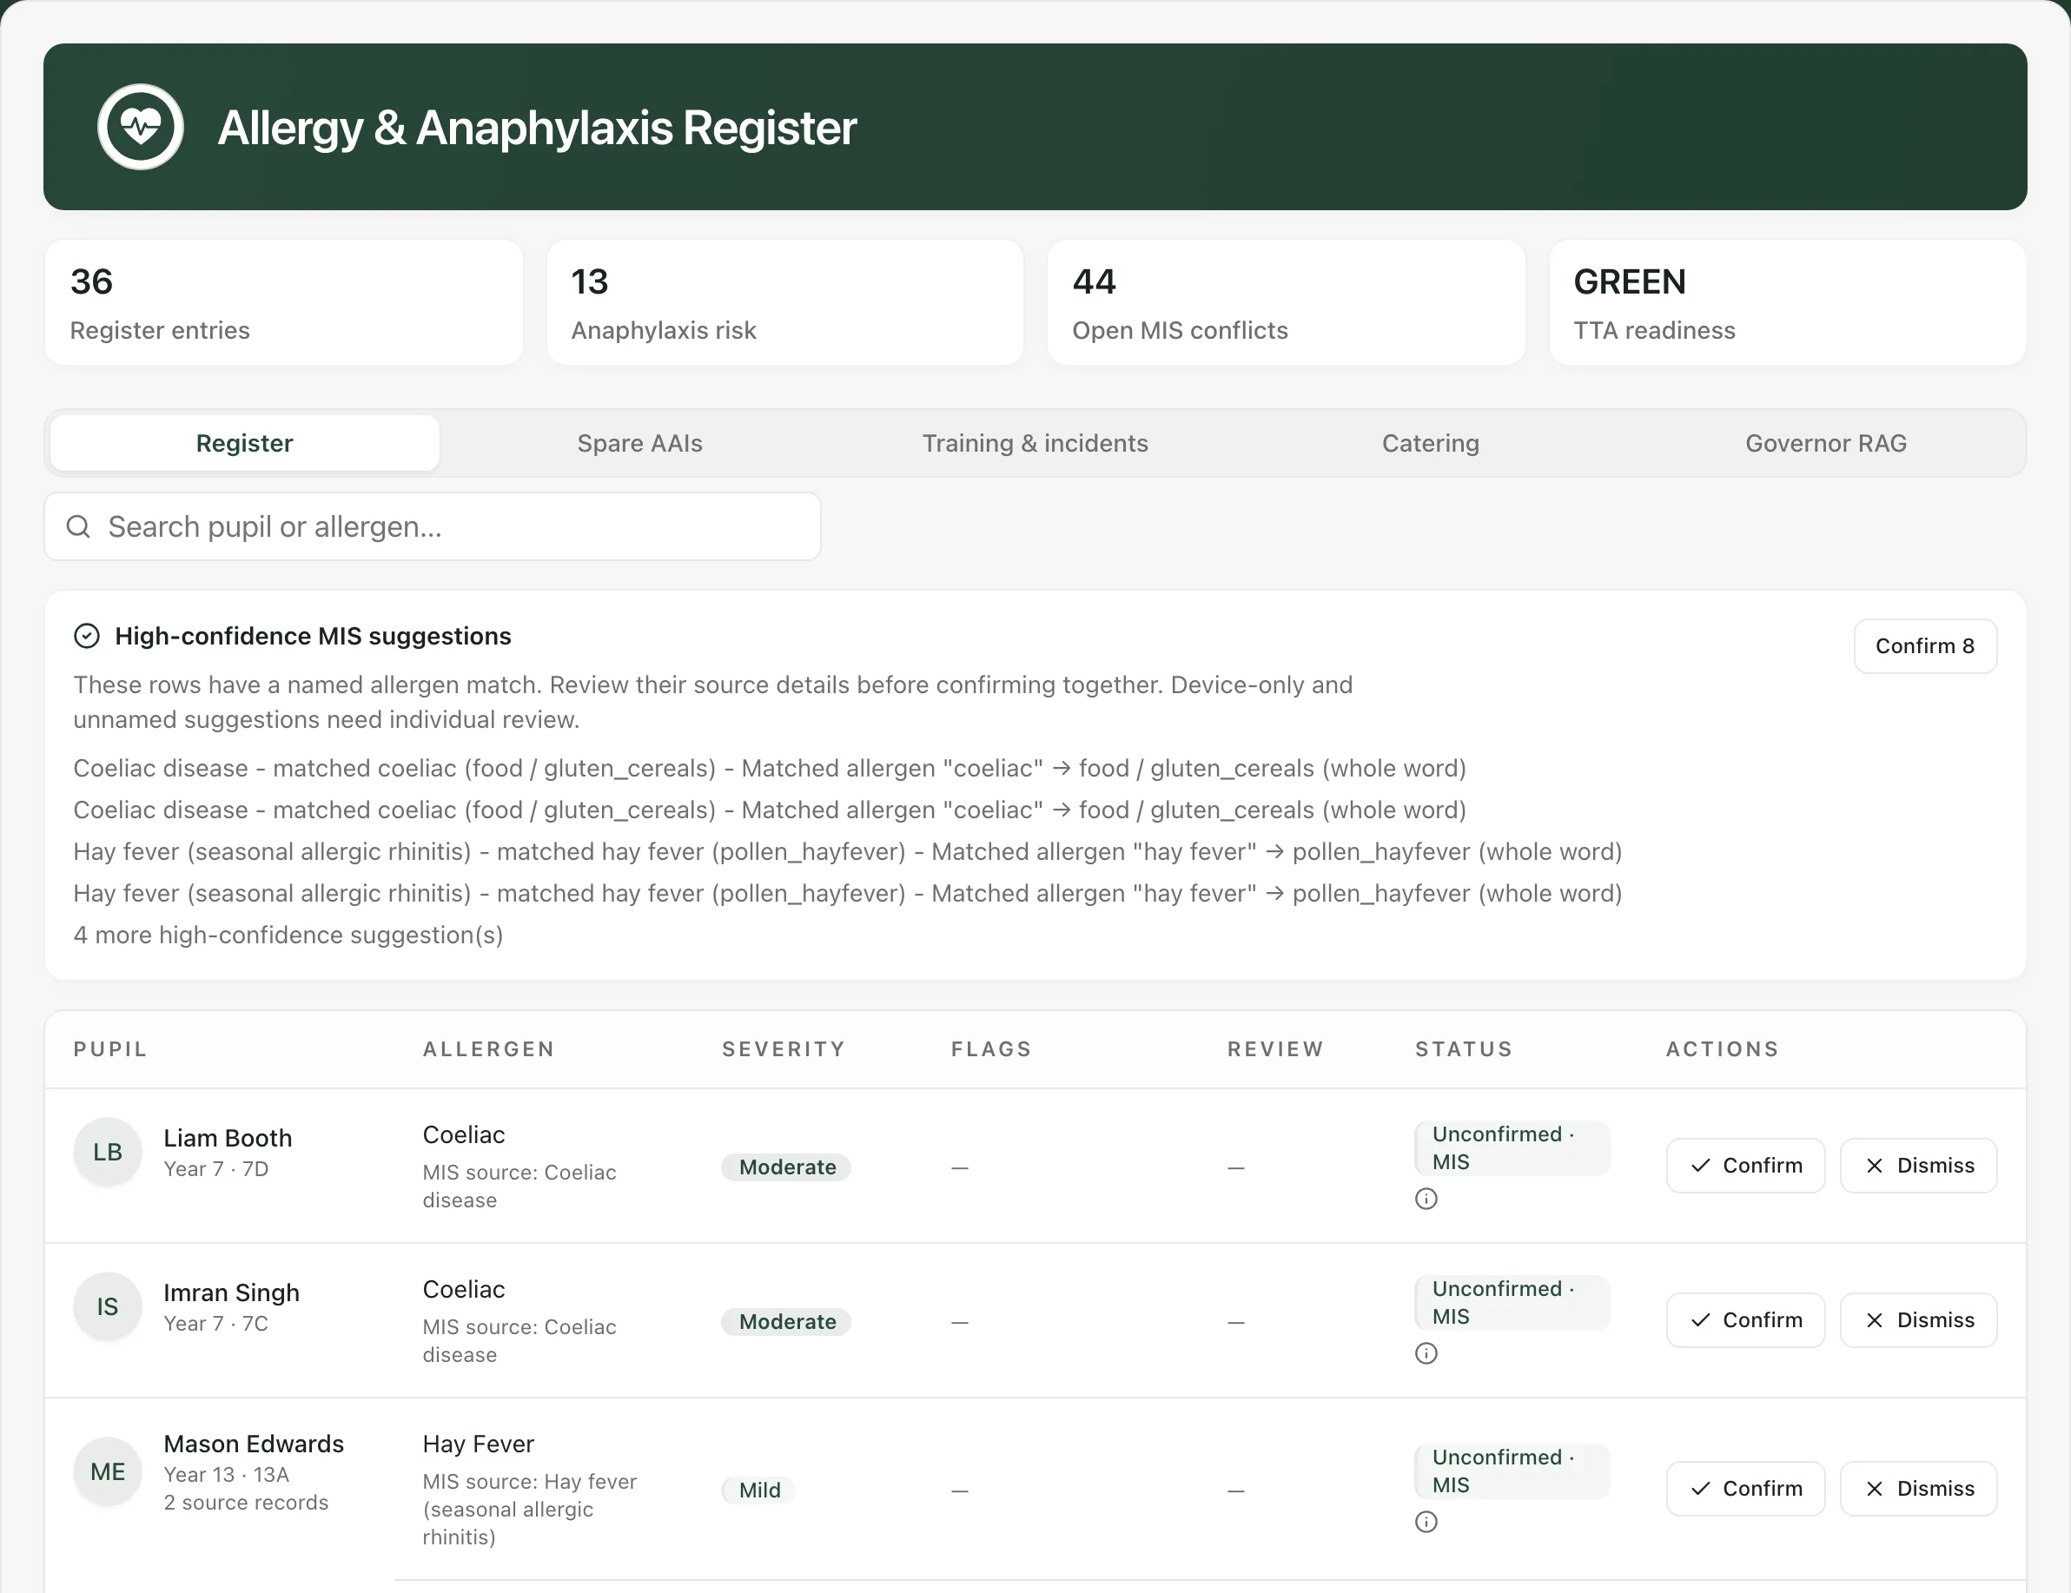2071x1593 pixels.
Task: Switch to the Catering tab
Action: coord(1431,443)
